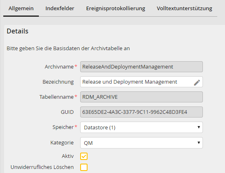
Task: Click the greyed Archivname field
Action: click(142, 67)
